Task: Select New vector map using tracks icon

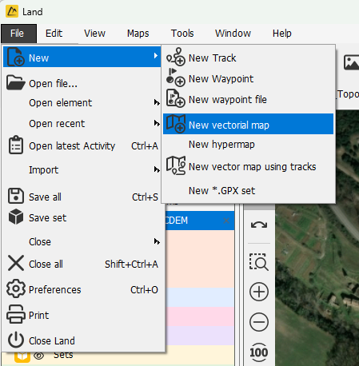Action: 176,165
